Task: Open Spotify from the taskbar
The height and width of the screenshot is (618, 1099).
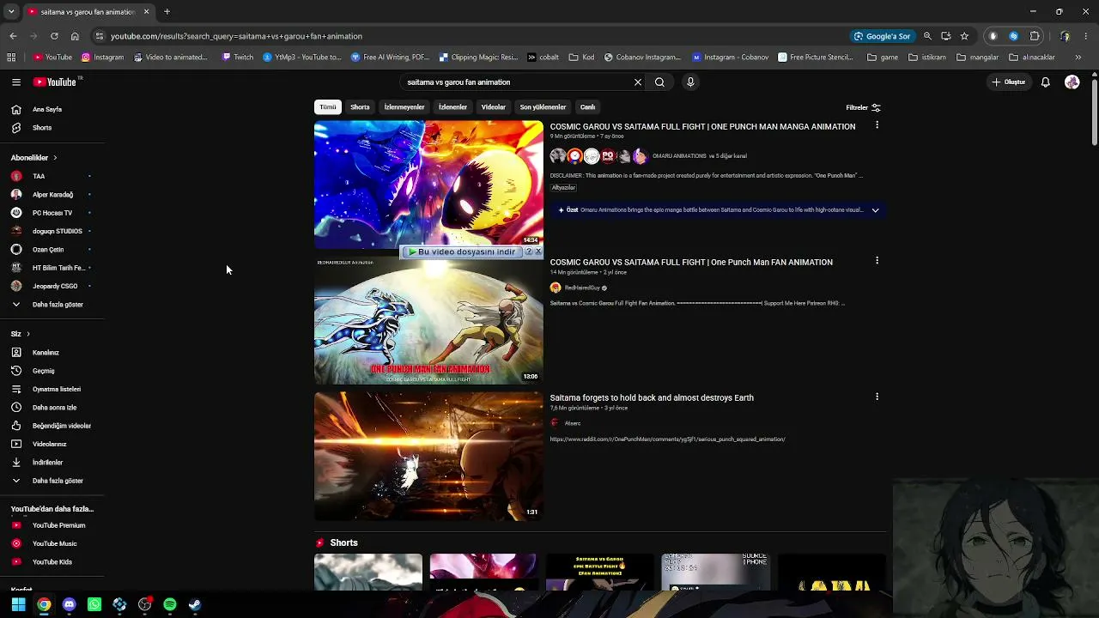Action: (170, 604)
